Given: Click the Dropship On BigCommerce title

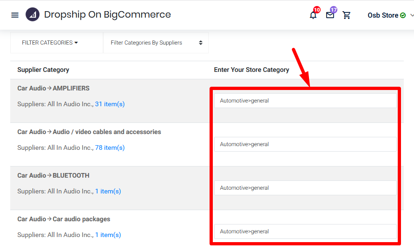Looking at the screenshot, I should [107, 14].
